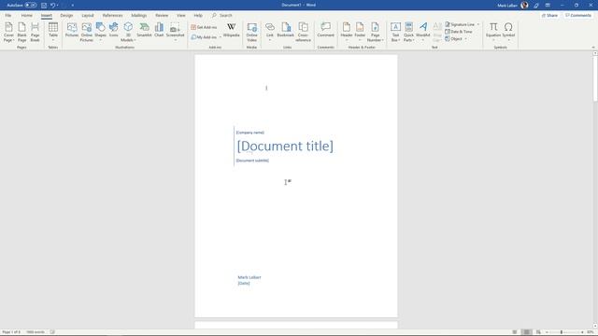
Task: Open the Comments pane button
Action: (x=578, y=15)
